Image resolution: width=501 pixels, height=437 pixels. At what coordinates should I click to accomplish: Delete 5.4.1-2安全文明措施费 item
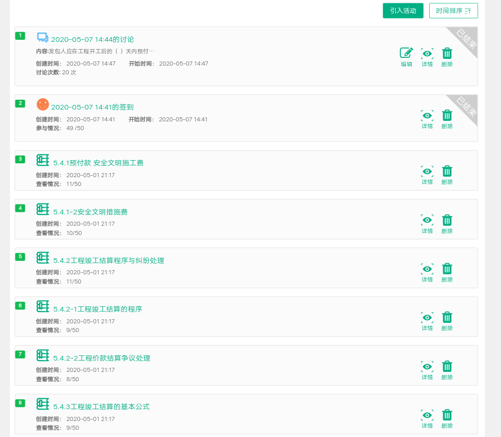(447, 224)
